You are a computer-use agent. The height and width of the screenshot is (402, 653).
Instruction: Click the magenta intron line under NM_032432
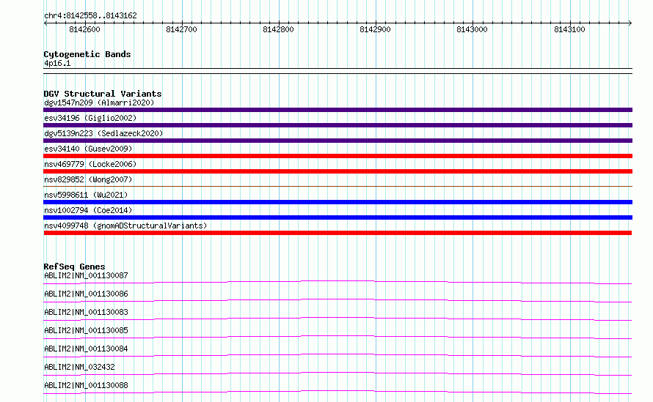click(338, 373)
